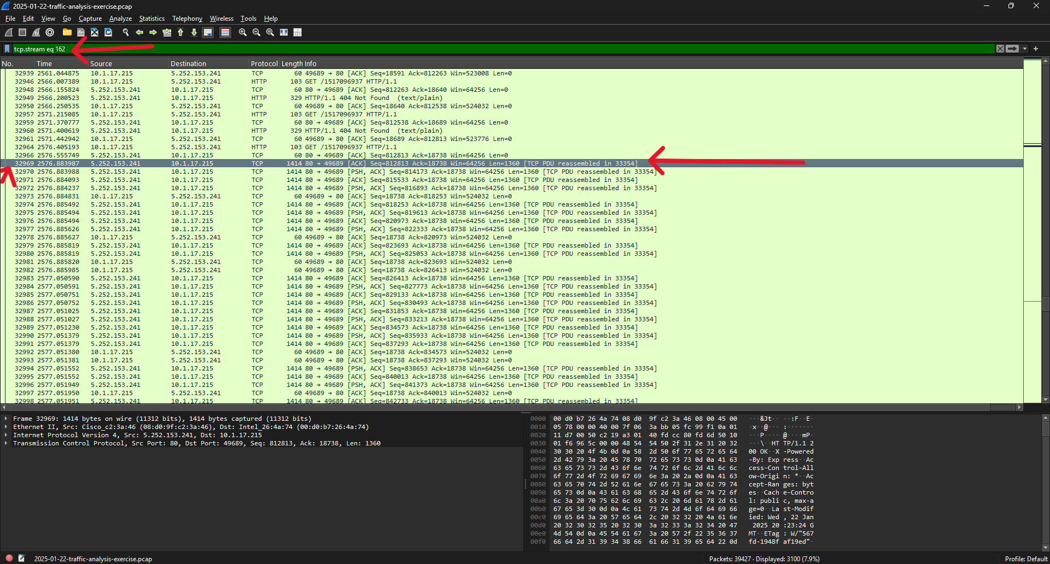Open the Analyze menu
Image resolution: width=1050 pixels, height=564 pixels.
tap(120, 19)
